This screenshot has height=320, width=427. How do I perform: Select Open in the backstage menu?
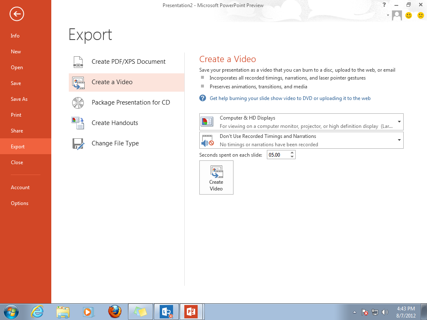25,67
